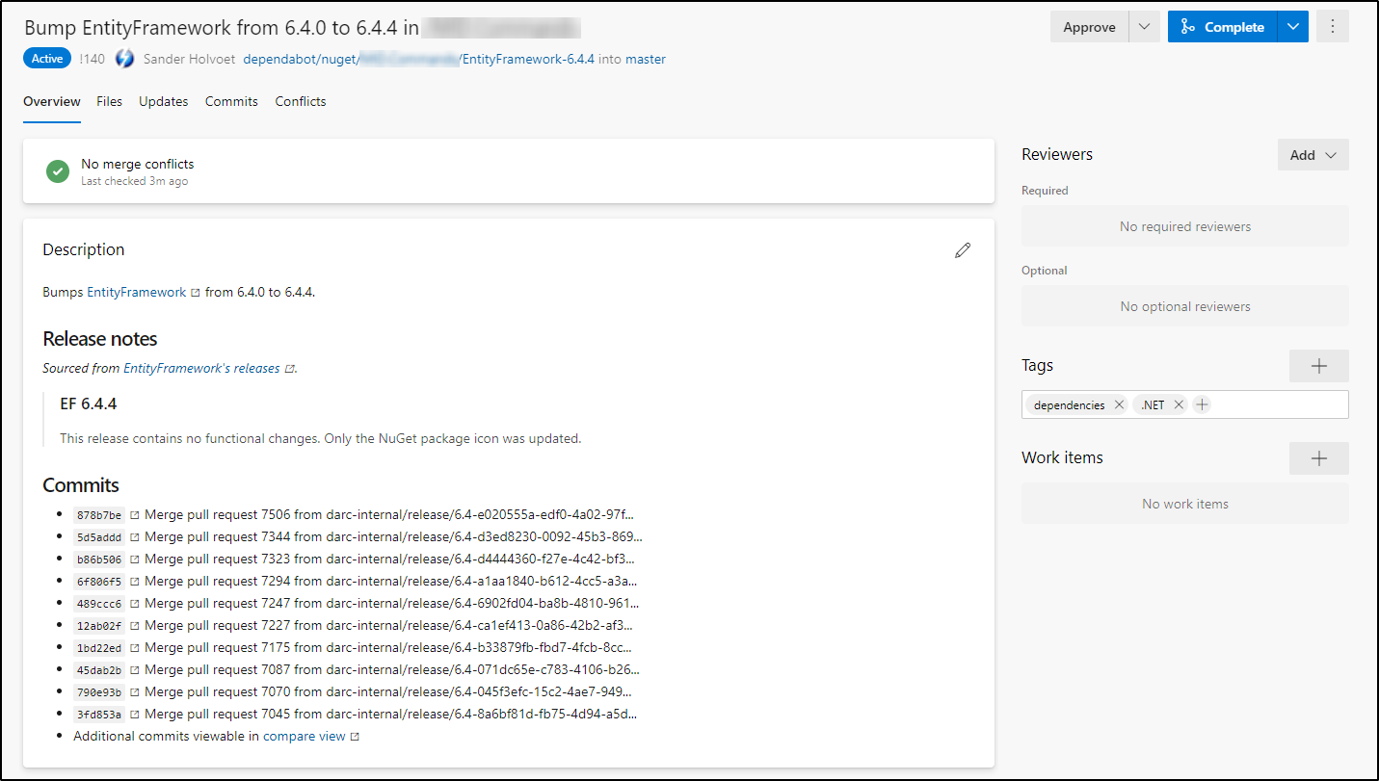Open the Updates tab

point(164,101)
